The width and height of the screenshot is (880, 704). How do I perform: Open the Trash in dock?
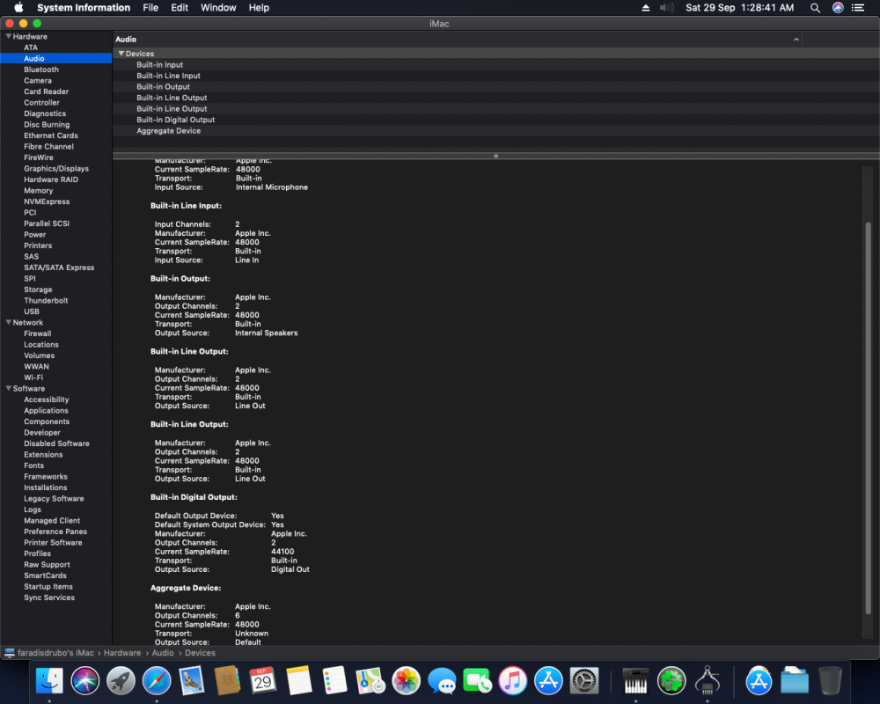830,681
